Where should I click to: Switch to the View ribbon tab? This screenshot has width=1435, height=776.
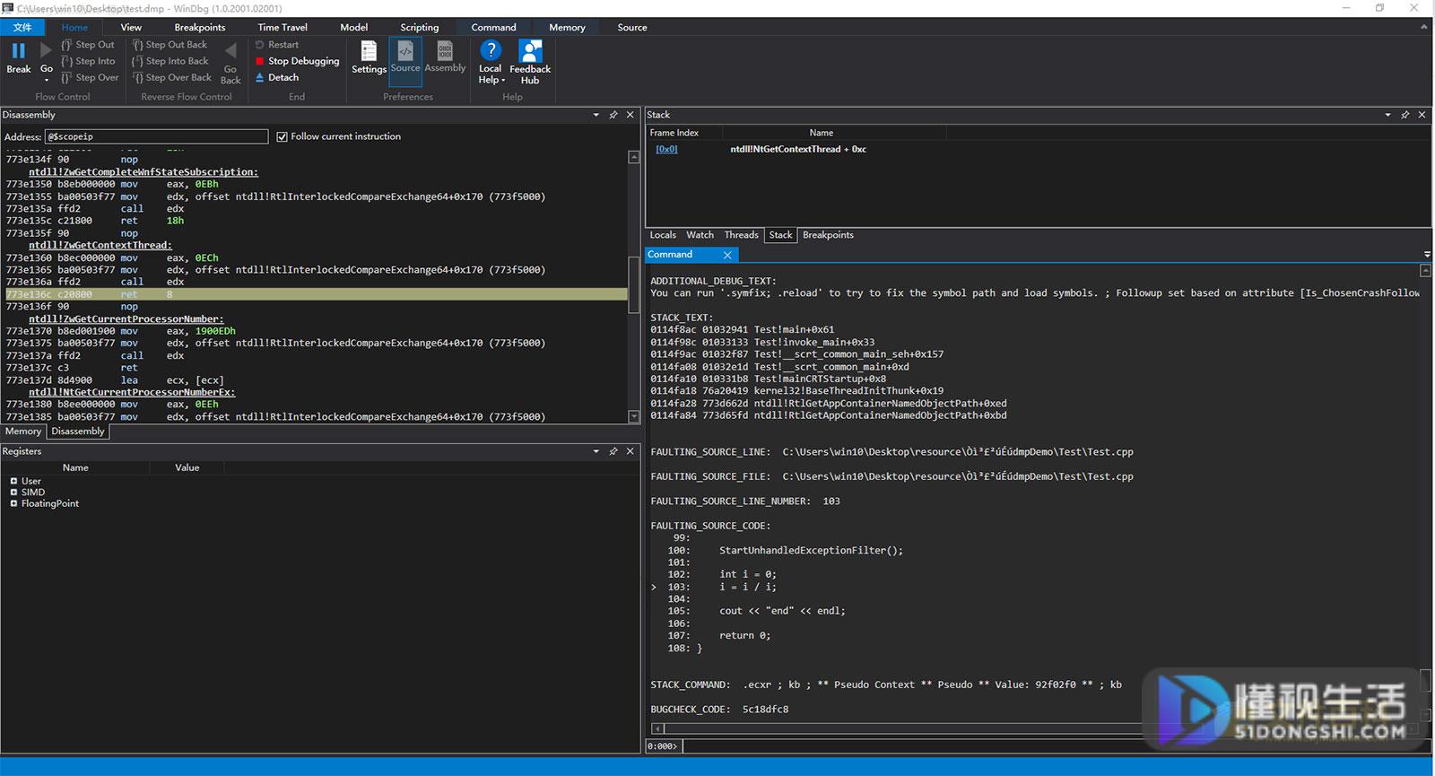pos(131,27)
